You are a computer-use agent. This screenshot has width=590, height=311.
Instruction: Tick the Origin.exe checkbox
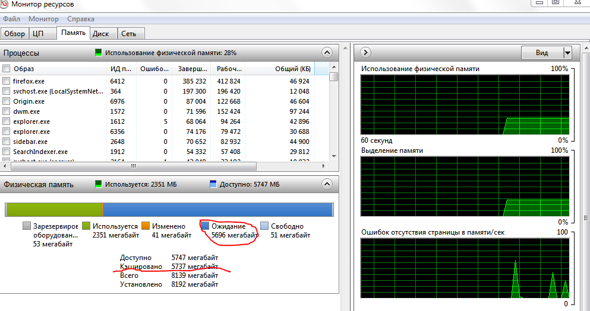tap(6, 101)
